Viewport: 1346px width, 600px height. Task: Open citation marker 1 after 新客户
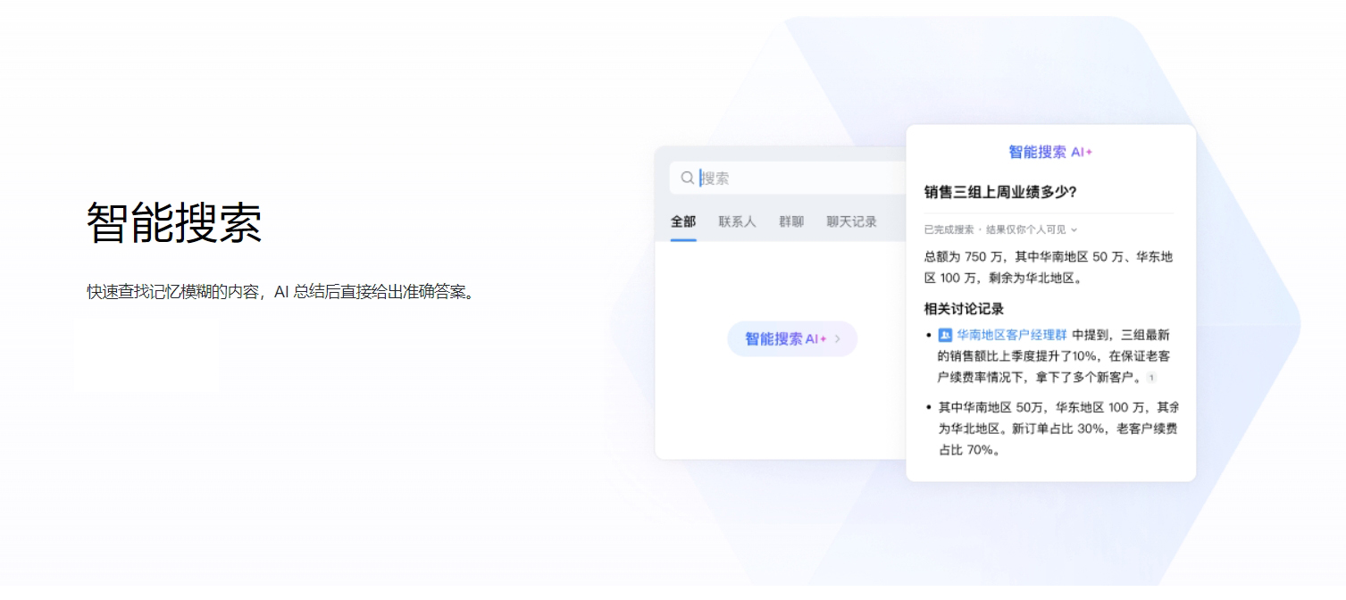click(x=1151, y=378)
